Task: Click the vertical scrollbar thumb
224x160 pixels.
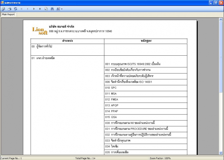Action: pyautogui.click(x=221, y=57)
